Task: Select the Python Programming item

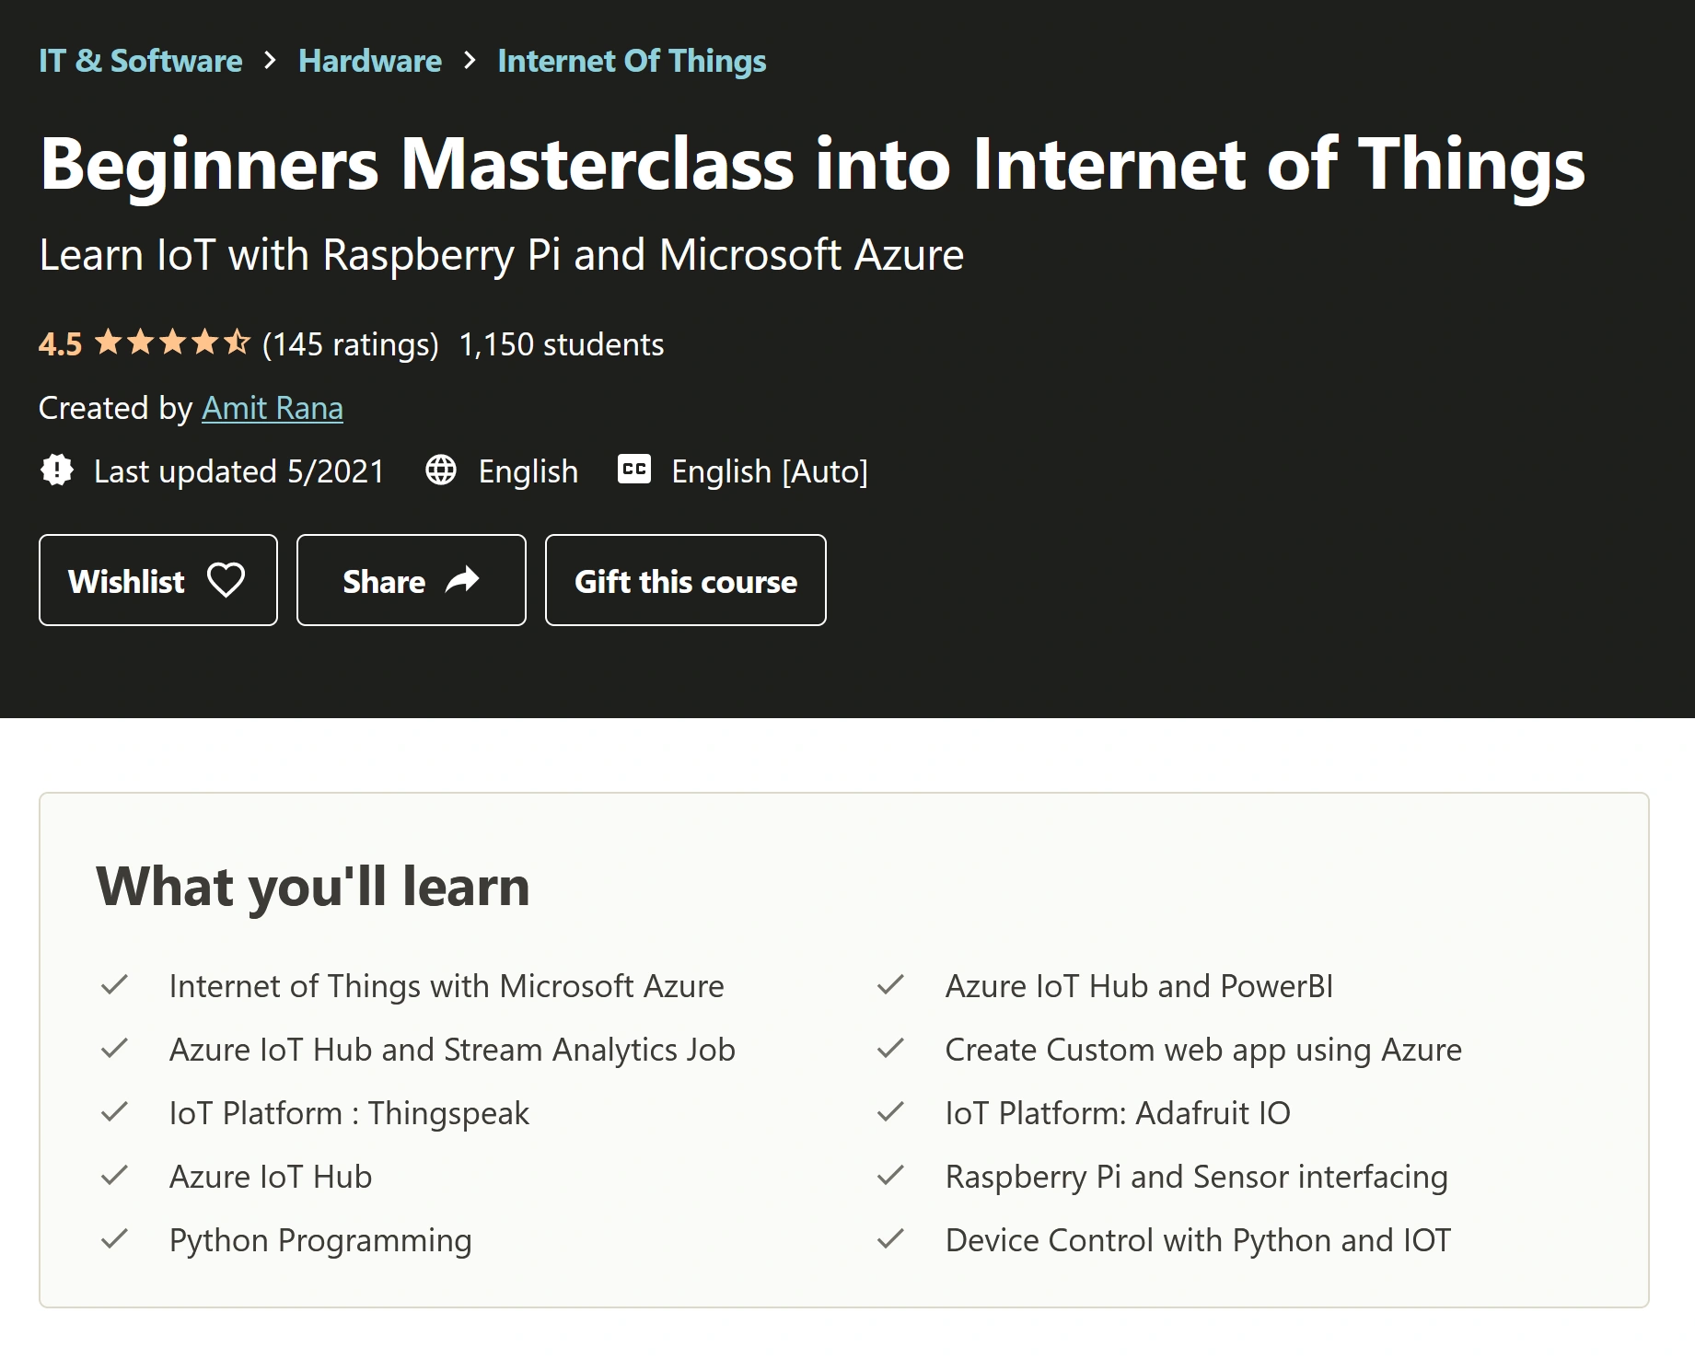Action: click(320, 1241)
